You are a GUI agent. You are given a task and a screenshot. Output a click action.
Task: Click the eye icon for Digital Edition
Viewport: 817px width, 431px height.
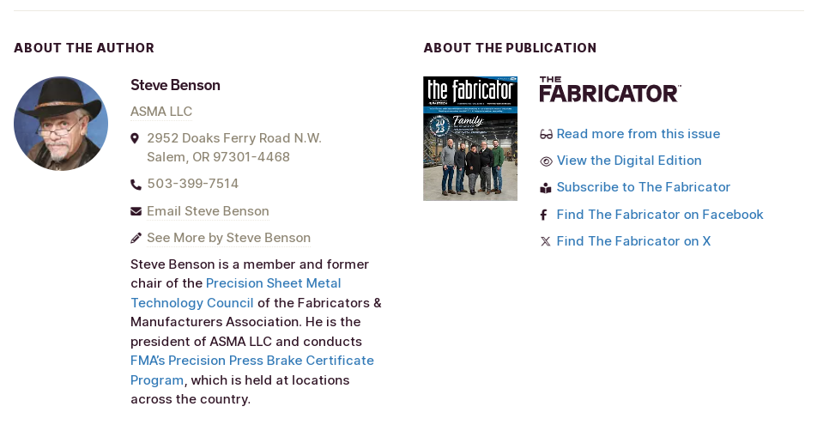coord(546,161)
